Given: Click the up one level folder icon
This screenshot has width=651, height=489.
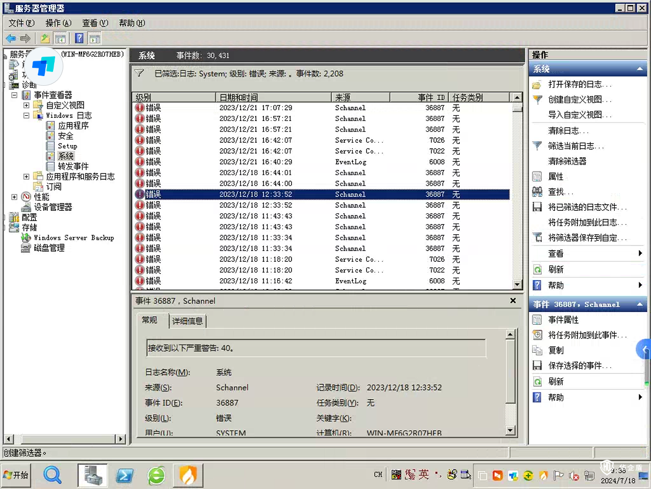Looking at the screenshot, I should 45,38.
